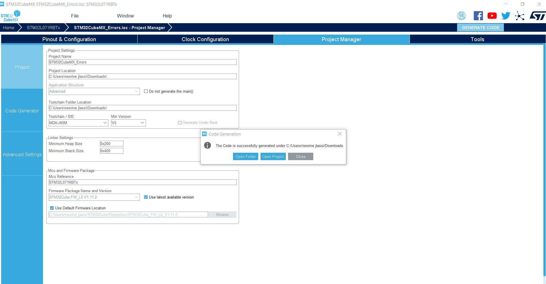
Task: Click the Project Manager breadcrumb
Action: point(120,27)
